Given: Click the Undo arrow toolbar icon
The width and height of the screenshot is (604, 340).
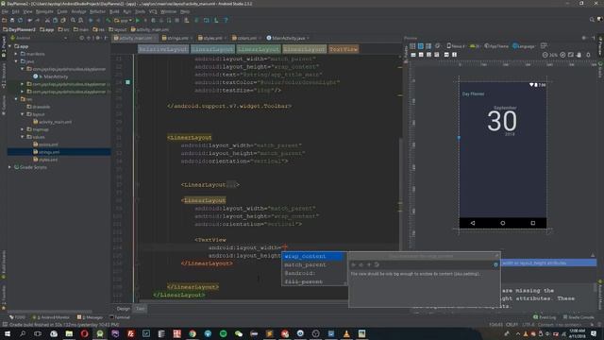Looking at the screenshot, I should 29,20.
